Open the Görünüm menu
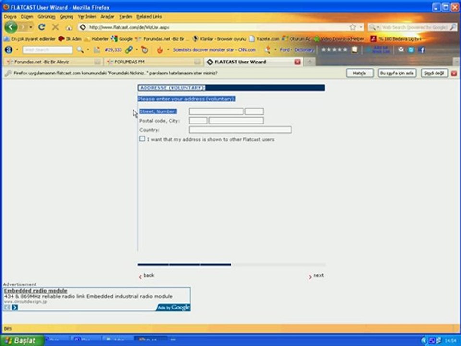 point(46,17)
